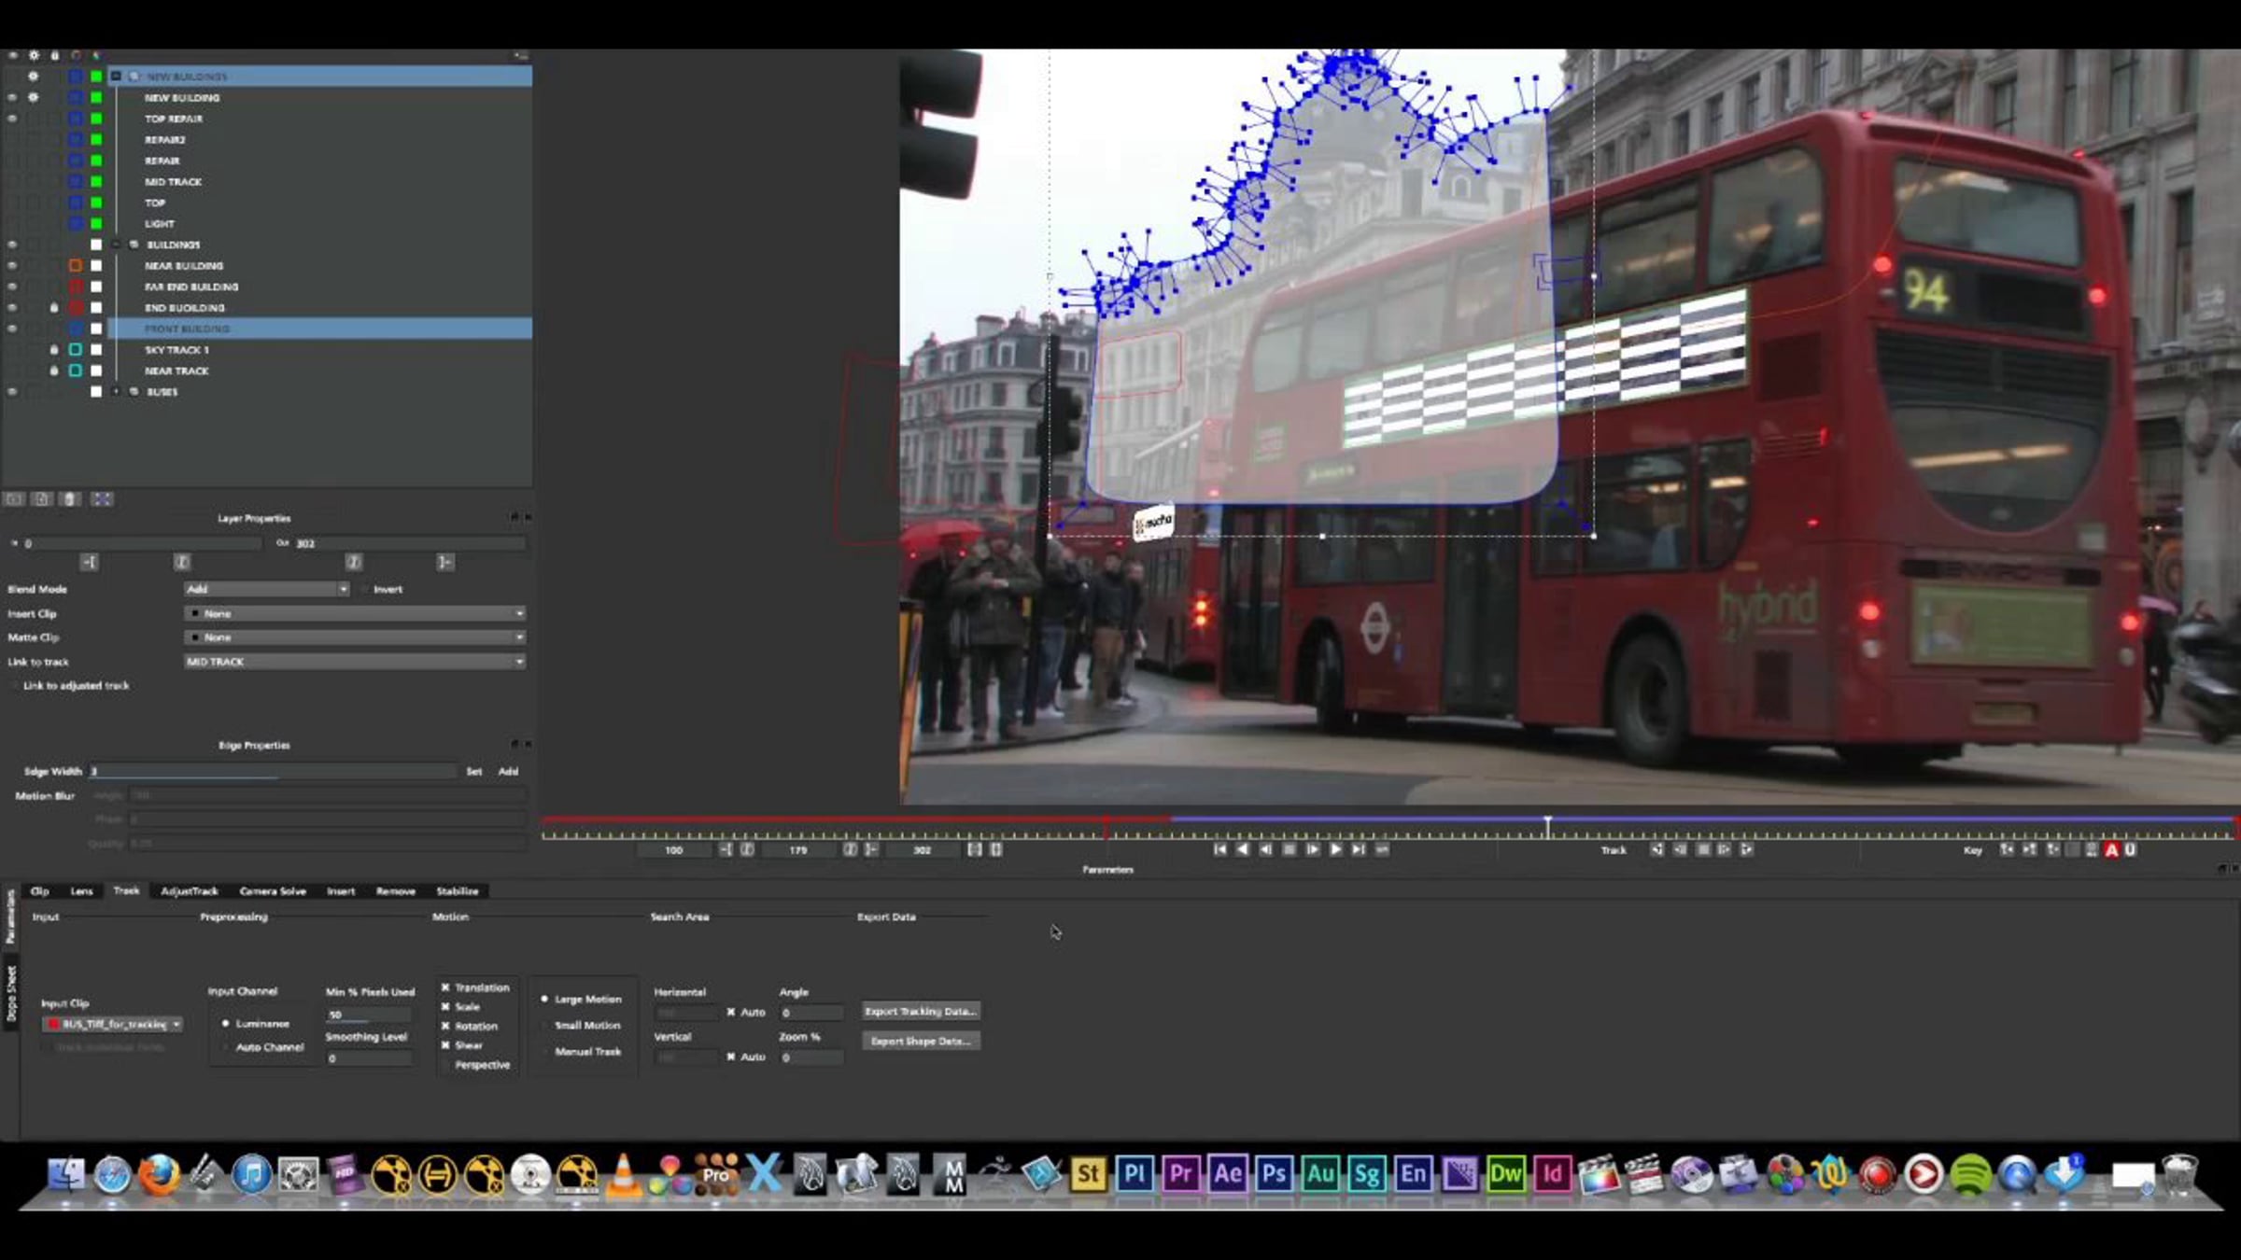
Task: Click the gear icon on the NEW BUILDING layer
Action: [x=34, y=97]
